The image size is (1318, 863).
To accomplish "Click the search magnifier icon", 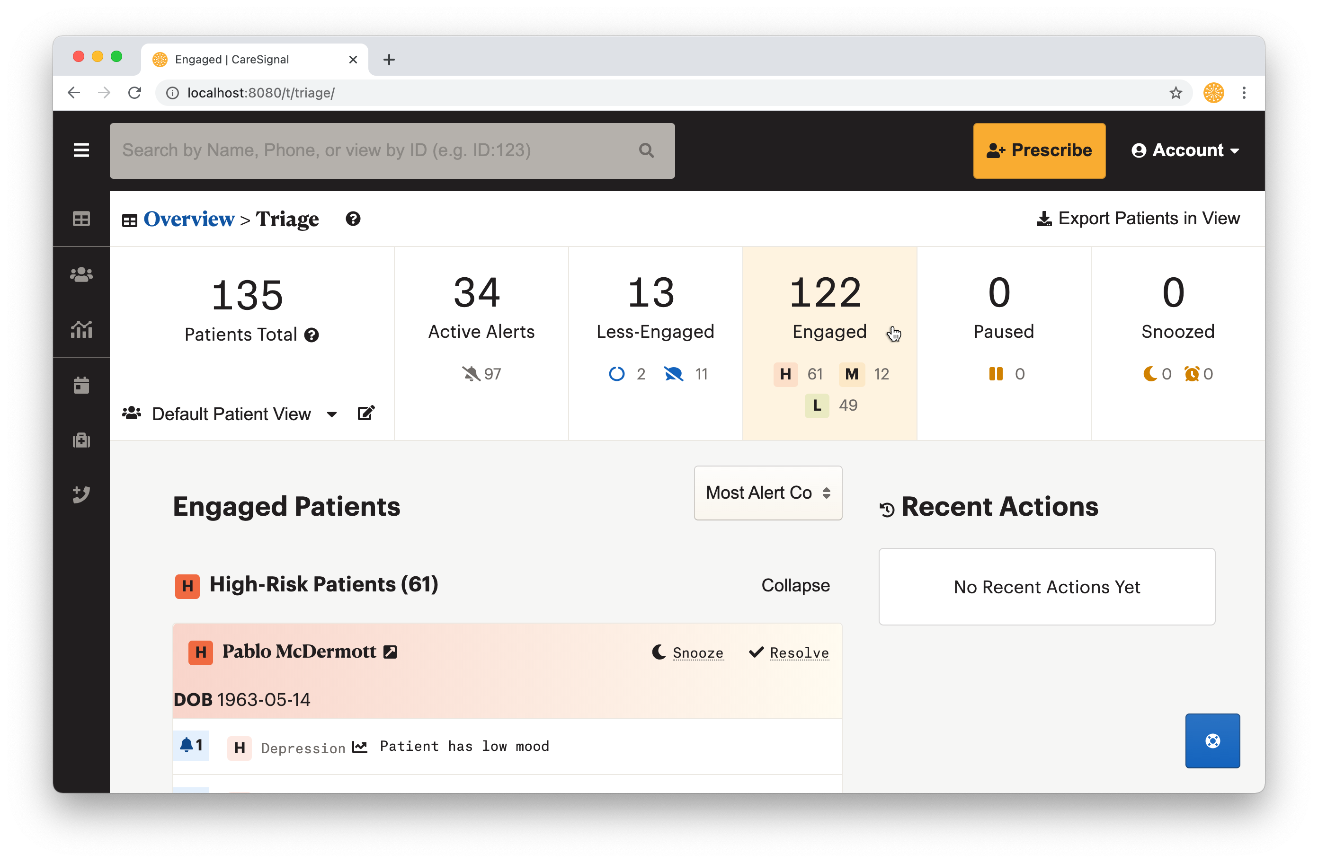I will 646,150.
